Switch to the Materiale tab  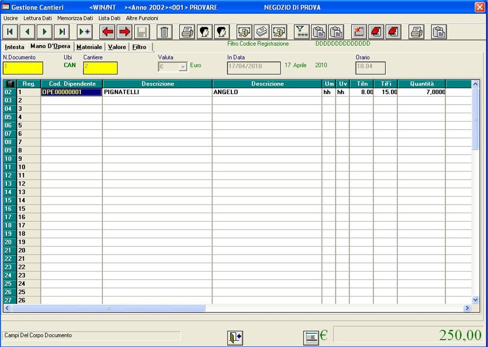89,47
